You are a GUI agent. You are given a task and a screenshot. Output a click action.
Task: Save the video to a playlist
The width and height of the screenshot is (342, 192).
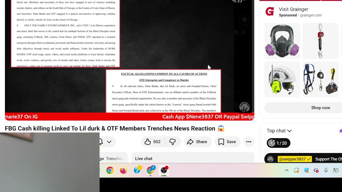(x=227, y=142)
